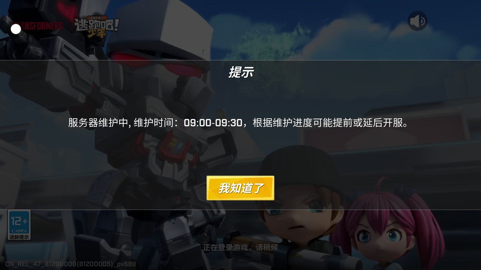This screenshot has height=270, width=481.
Task: Confirm with the 我知道了 button
Action: point(240,188)
